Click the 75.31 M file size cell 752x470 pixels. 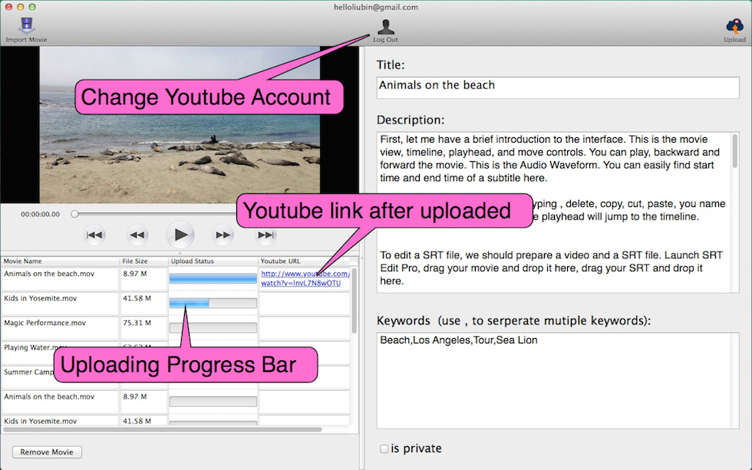click(x=144, y=327)
